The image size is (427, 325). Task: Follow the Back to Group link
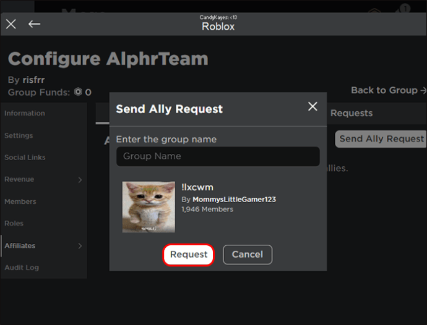pyautogui.click(x=389, y=90)
